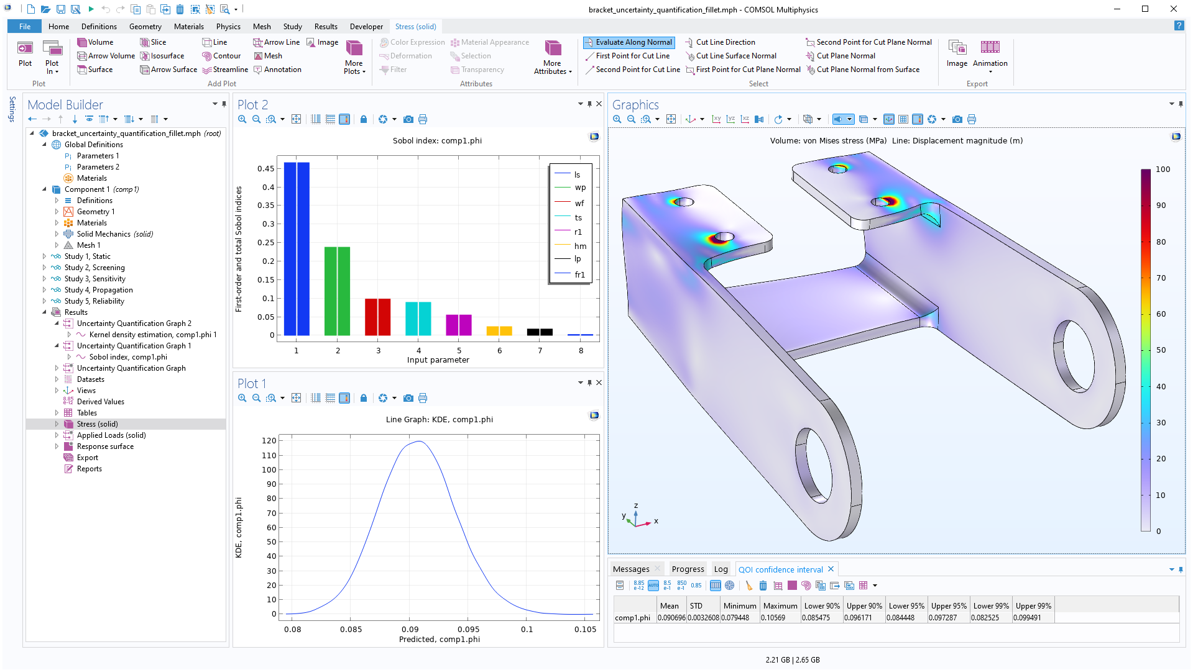Open the Physics ribbon tab

[x=228, y=27]
